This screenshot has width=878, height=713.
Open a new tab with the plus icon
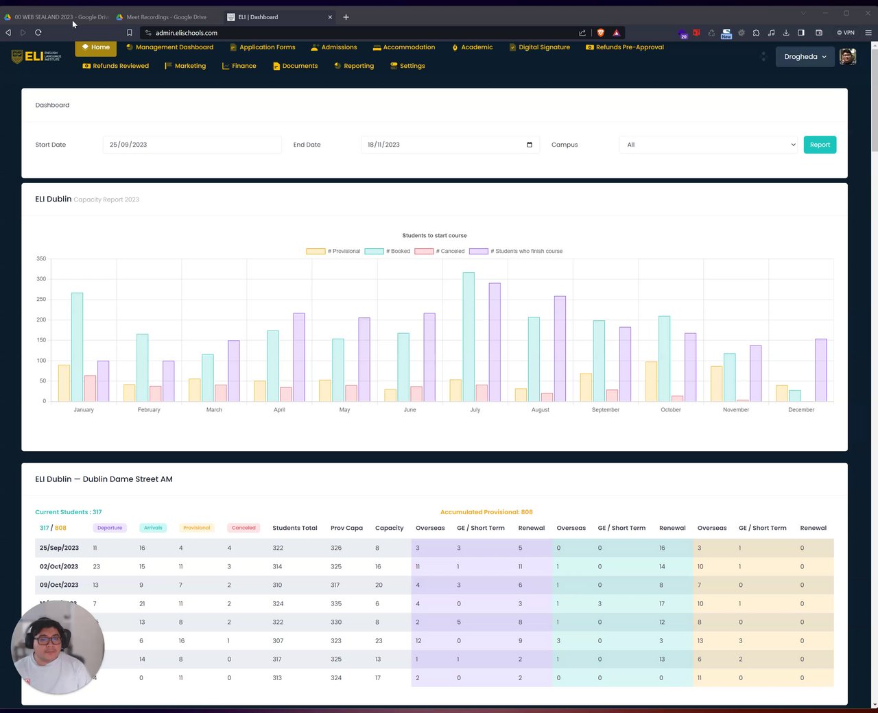[346, 17]
